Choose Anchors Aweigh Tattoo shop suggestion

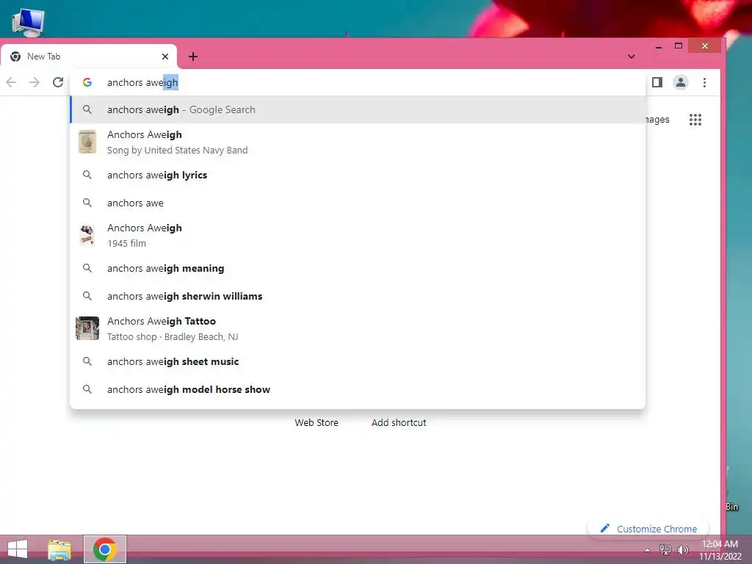(x=358, y=328)
